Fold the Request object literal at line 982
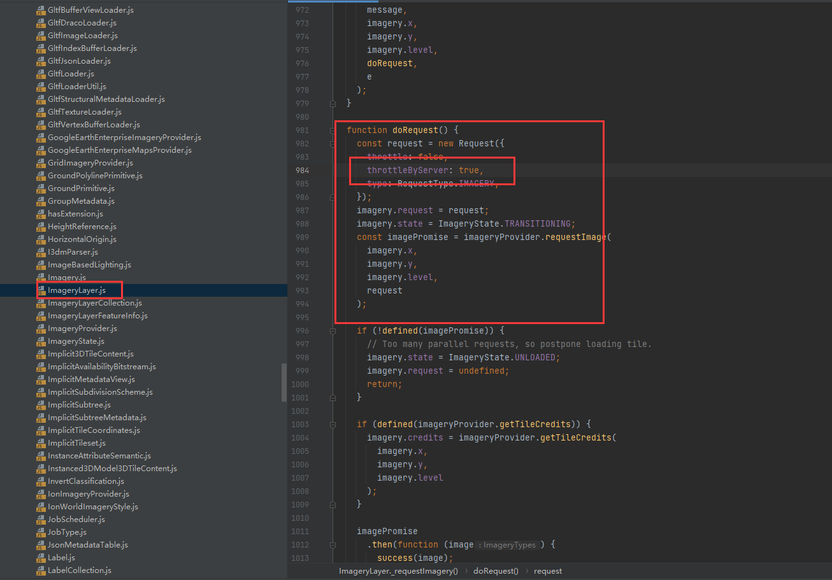This screenshot has width=832, height=580. [x=333, y=143]
